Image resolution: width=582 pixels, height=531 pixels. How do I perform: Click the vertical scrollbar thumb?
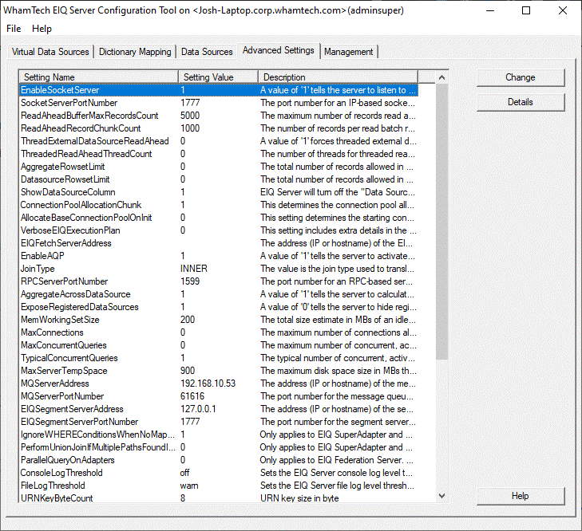pos(441,222)
